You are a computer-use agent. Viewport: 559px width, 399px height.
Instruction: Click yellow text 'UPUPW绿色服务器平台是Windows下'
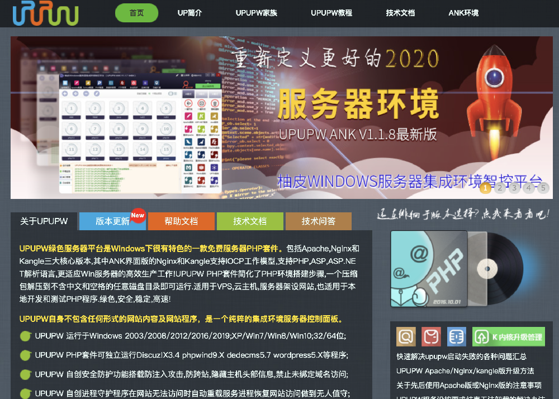click(x=151, y=248)
